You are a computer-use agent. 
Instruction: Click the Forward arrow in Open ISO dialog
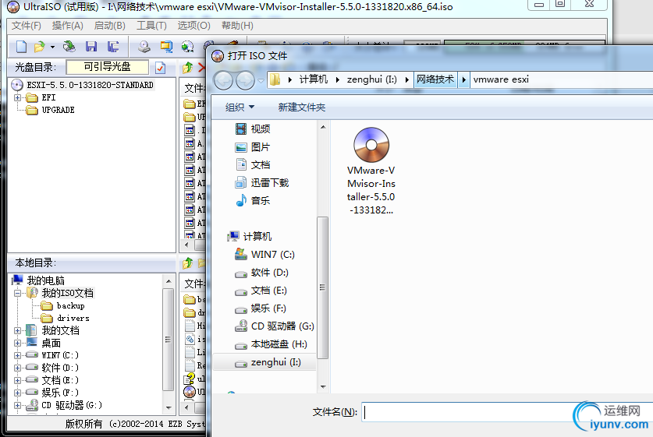tap(245, 80)
